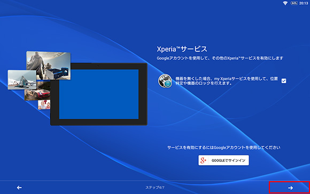Tap the Googleアカウント usage prompt text

click(223, 148)
